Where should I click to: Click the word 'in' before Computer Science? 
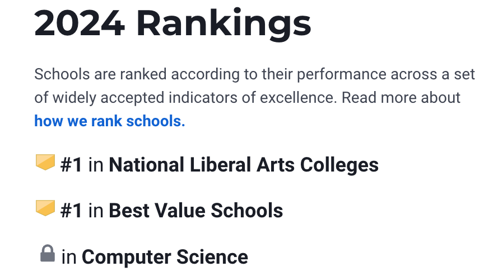(x=69, y=256)
